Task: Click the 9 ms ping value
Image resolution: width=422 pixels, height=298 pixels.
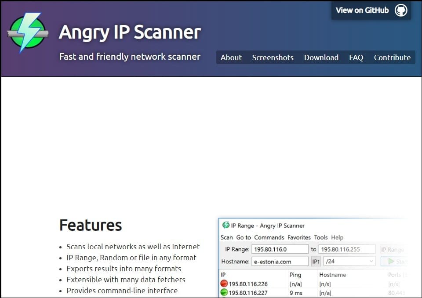Action: (x=296, y=293)
